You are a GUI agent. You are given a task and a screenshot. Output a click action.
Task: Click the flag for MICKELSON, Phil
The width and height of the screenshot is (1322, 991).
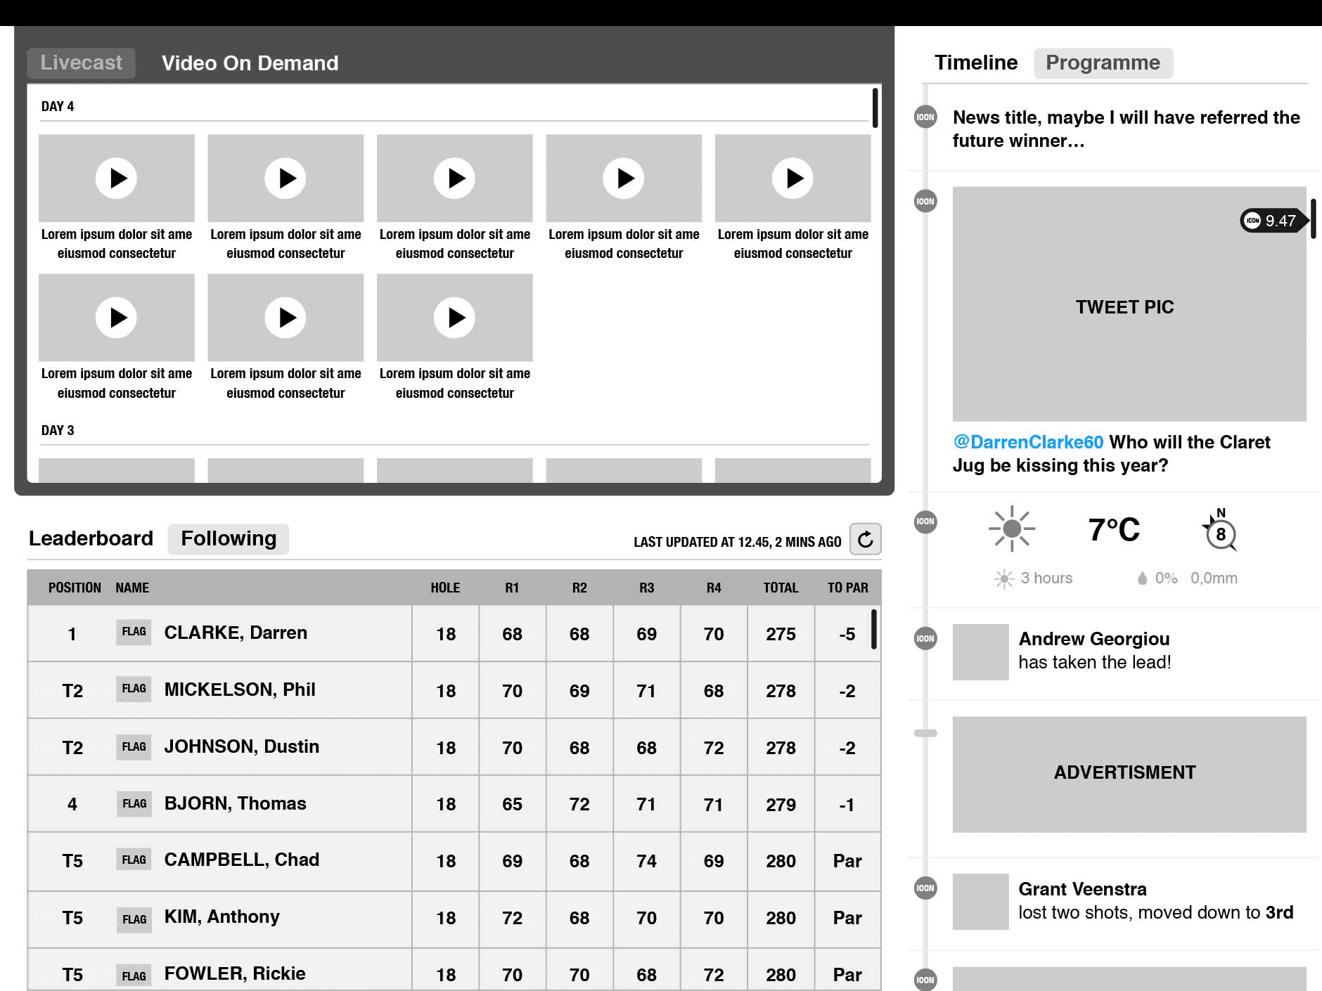coord(134,689)
